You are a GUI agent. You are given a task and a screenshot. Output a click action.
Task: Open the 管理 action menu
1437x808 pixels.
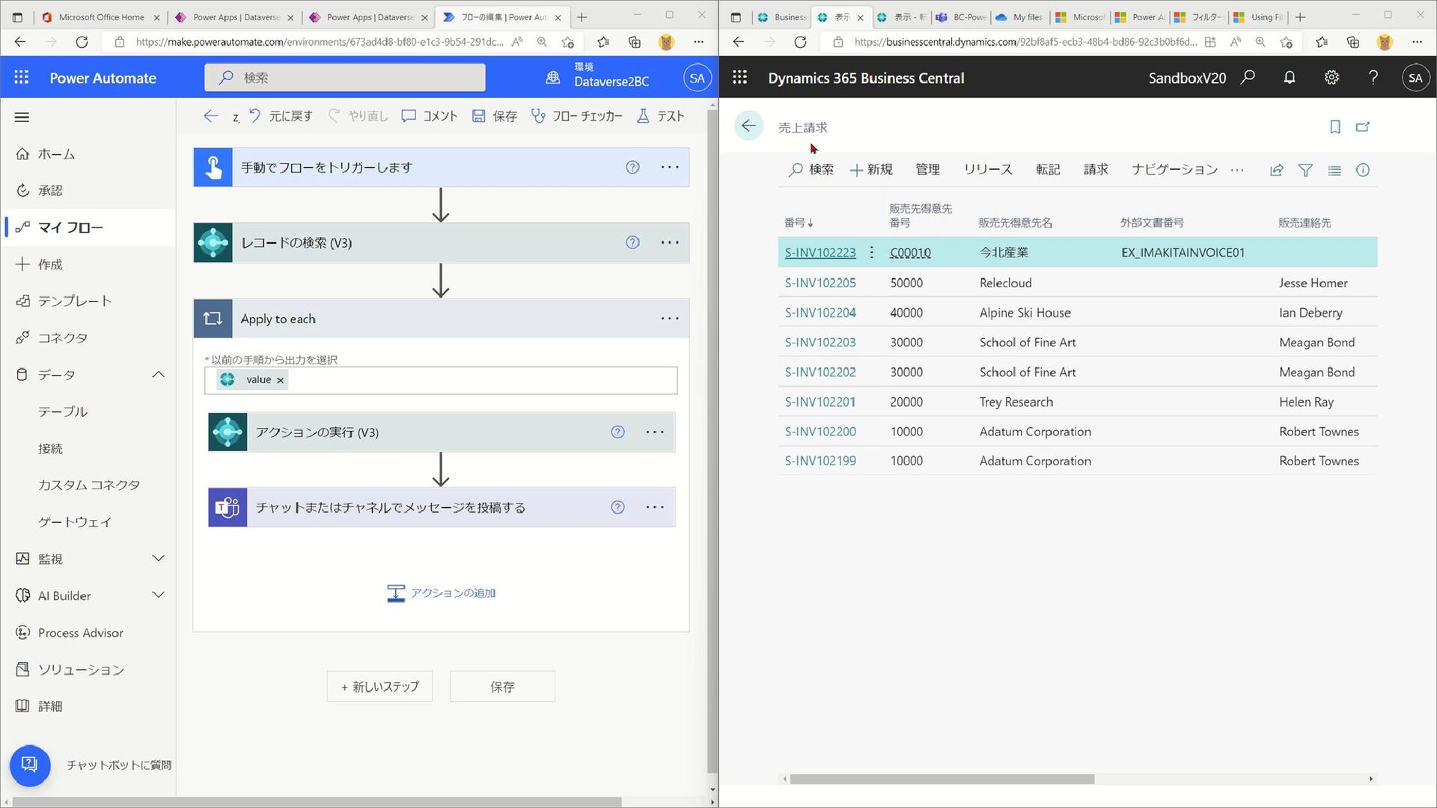tap(927, 170)
